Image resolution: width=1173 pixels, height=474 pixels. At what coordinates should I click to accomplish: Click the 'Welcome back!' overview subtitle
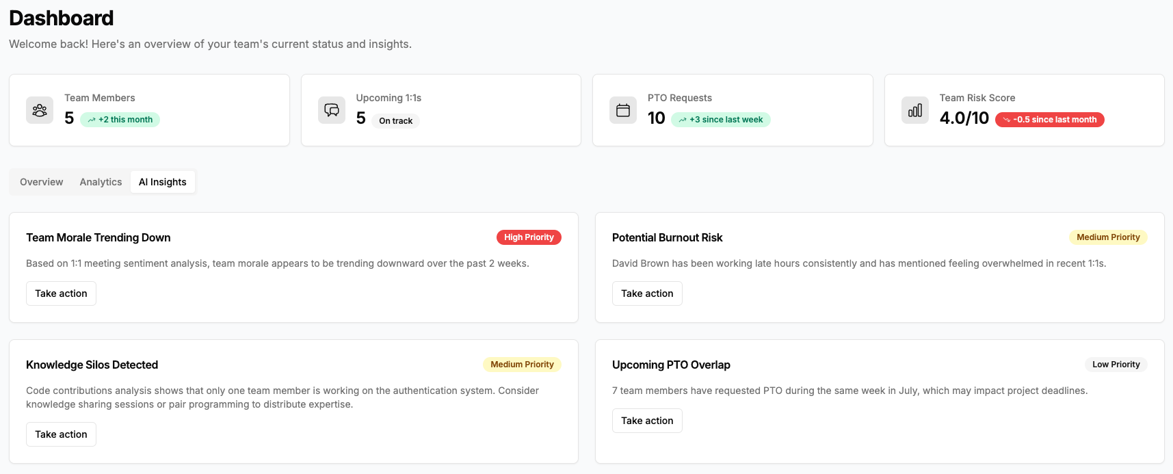coord(210,44)
